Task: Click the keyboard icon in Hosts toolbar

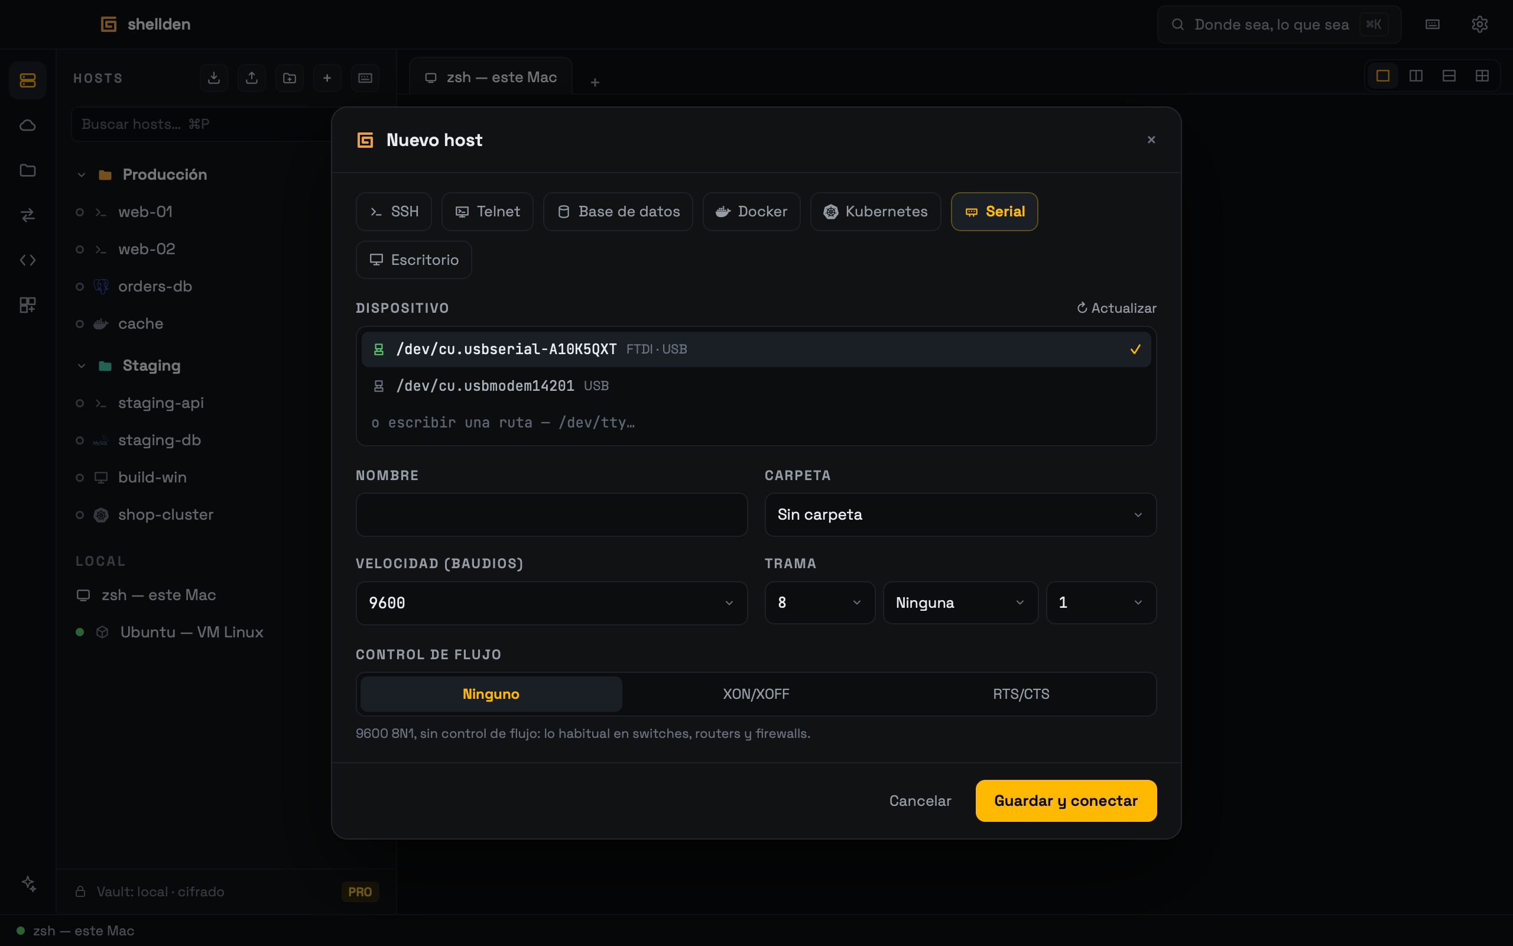Action: [x=365, y=77]
